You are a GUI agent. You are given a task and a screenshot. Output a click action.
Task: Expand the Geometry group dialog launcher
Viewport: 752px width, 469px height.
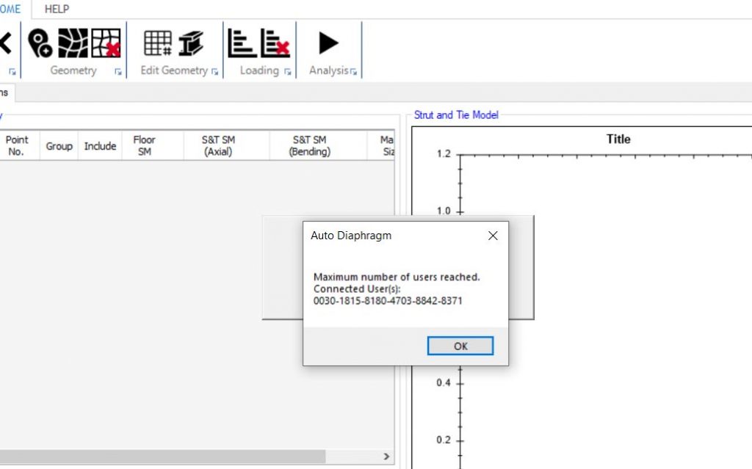coord(117,72)
